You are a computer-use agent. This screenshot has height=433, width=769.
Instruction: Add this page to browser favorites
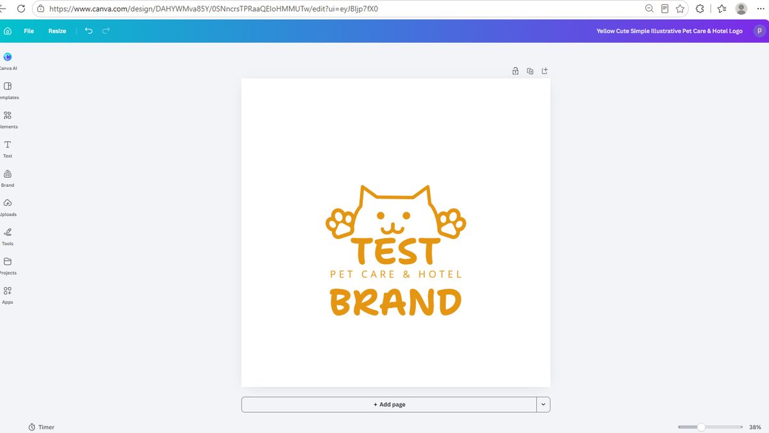tap(680, 9)
